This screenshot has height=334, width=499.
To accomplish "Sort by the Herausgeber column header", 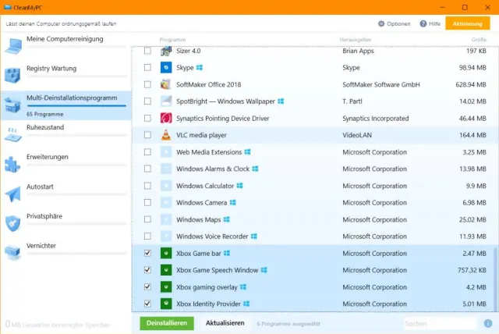I will click(355, 39).
